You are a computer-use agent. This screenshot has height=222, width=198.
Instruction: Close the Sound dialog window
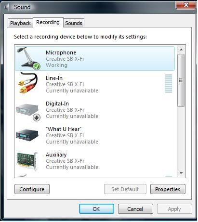pyautogui.click(x=186, y=5)
